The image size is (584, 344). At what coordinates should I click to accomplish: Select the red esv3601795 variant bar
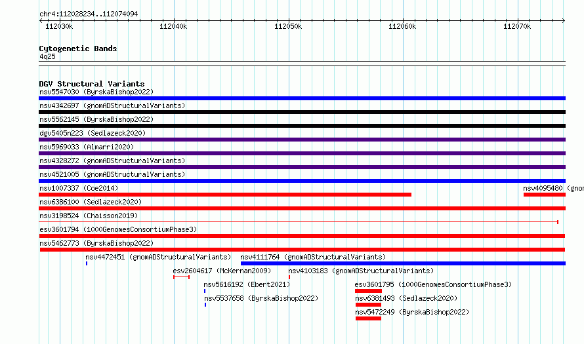368,291
